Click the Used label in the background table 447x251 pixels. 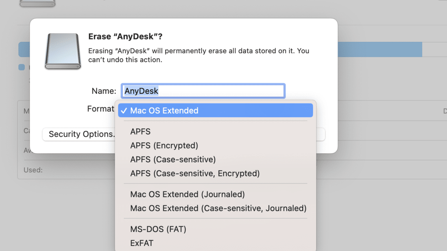33,170
